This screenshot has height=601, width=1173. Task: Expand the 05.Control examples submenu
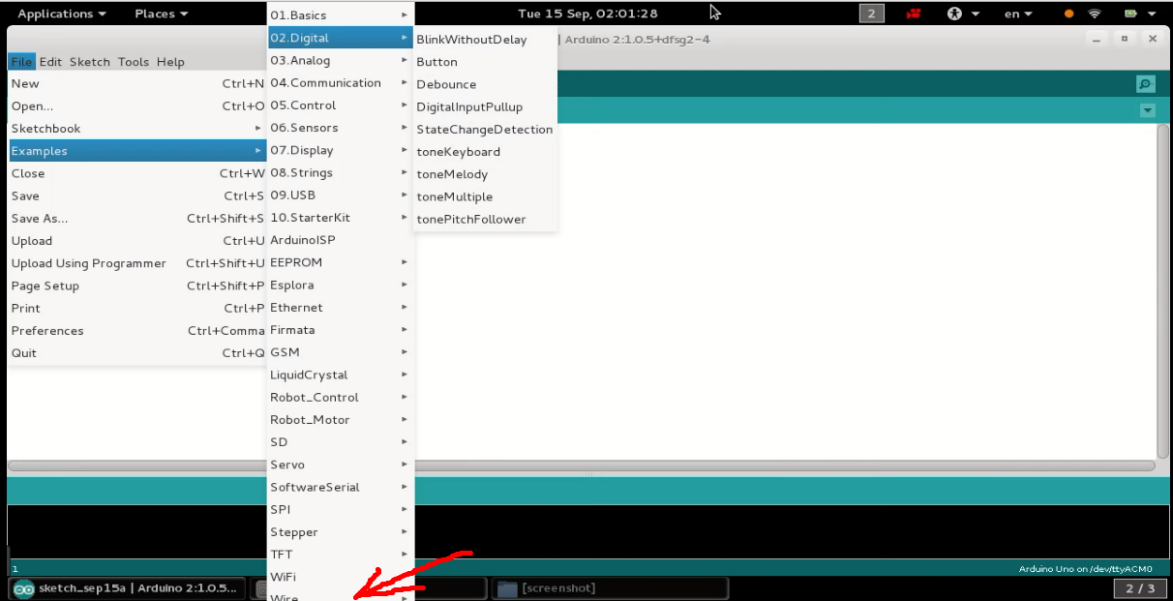(341, 105)
